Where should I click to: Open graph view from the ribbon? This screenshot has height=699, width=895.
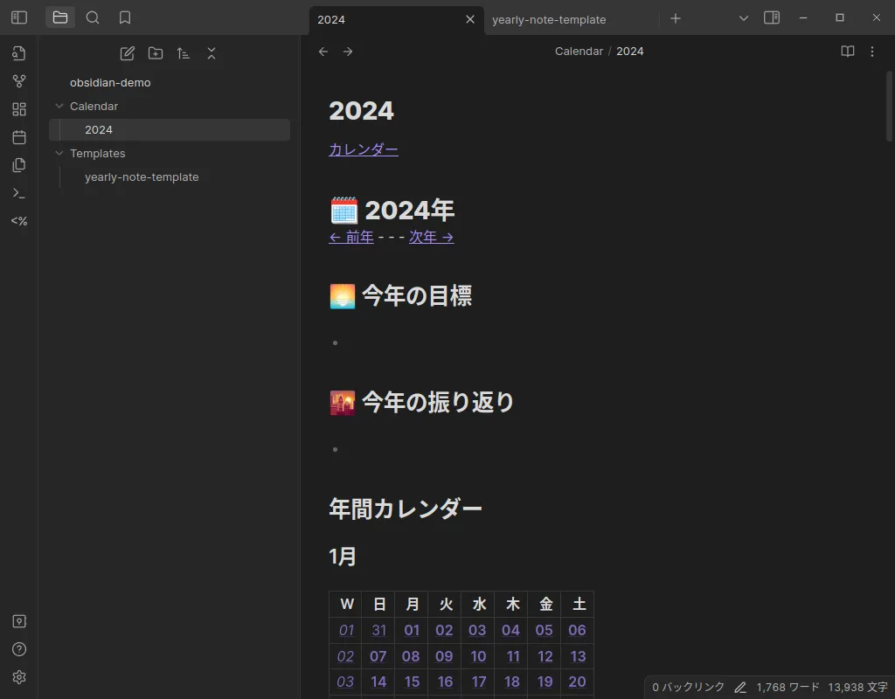tap(19, 81)
